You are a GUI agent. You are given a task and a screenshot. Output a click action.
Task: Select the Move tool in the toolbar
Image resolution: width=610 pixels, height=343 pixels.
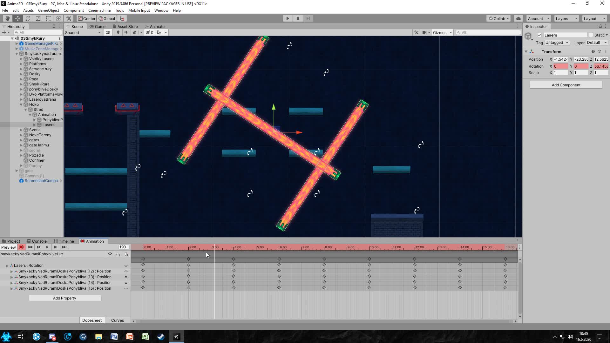(17, 18)
